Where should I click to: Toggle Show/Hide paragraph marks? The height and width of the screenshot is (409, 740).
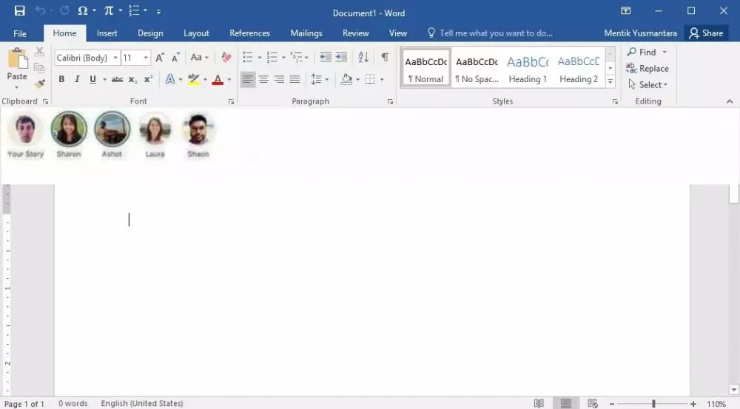click(x=385, y=58)
